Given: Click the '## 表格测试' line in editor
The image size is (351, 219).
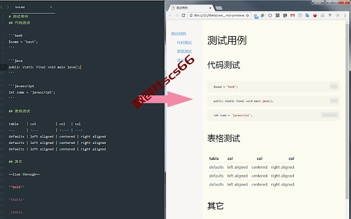Looking at the screenshot, I should click(x=19, y=111).
